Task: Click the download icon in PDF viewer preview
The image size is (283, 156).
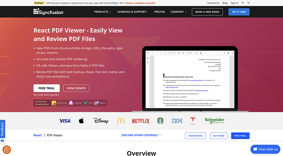Action: point(232,53)
